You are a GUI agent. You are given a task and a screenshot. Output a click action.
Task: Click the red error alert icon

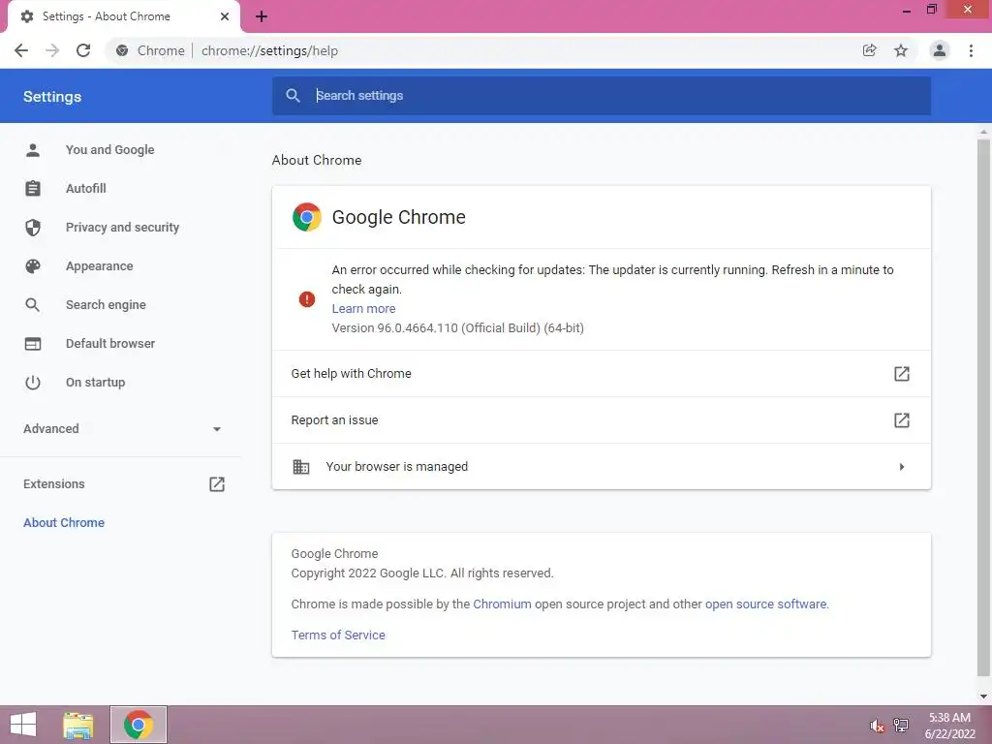pos(307,299)
